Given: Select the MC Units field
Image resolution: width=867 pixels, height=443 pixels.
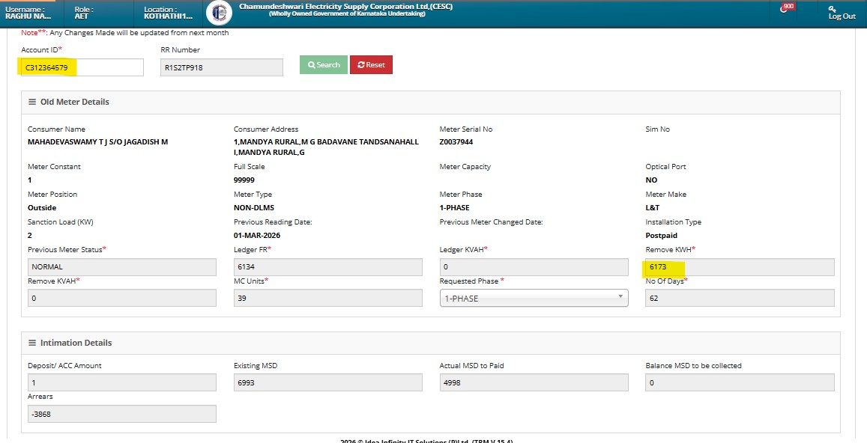Looking at the screenshot, I should coord(327,298).
